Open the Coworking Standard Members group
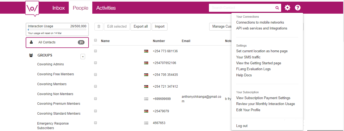The width and height of the screenshot is (344, 131). [x=59, y=114]
